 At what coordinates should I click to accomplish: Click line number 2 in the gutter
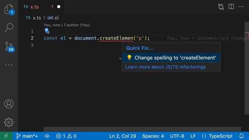pos(32,38)
